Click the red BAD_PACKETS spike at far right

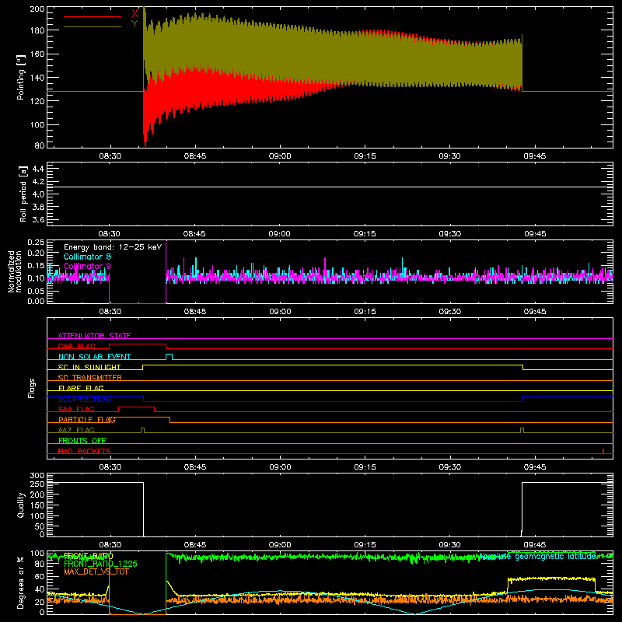[603, 451]
